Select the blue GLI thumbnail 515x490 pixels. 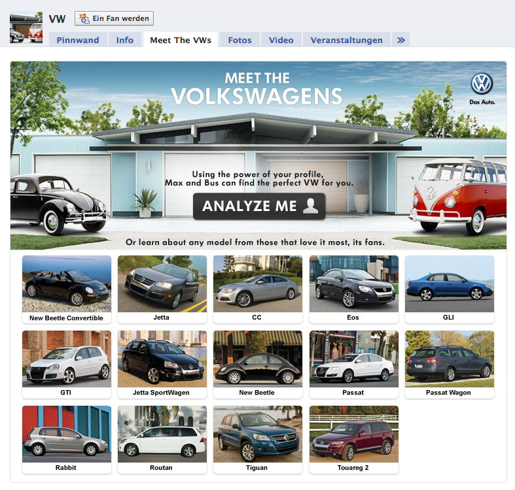click(x=449, y=284)
